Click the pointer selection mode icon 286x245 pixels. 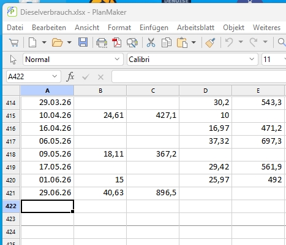pos(13,60)
